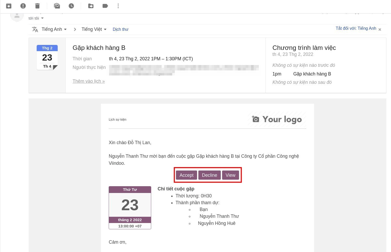Screen dimensions: 391x252
Task: Click the Thêm vào lịch link
Action: 89,81
